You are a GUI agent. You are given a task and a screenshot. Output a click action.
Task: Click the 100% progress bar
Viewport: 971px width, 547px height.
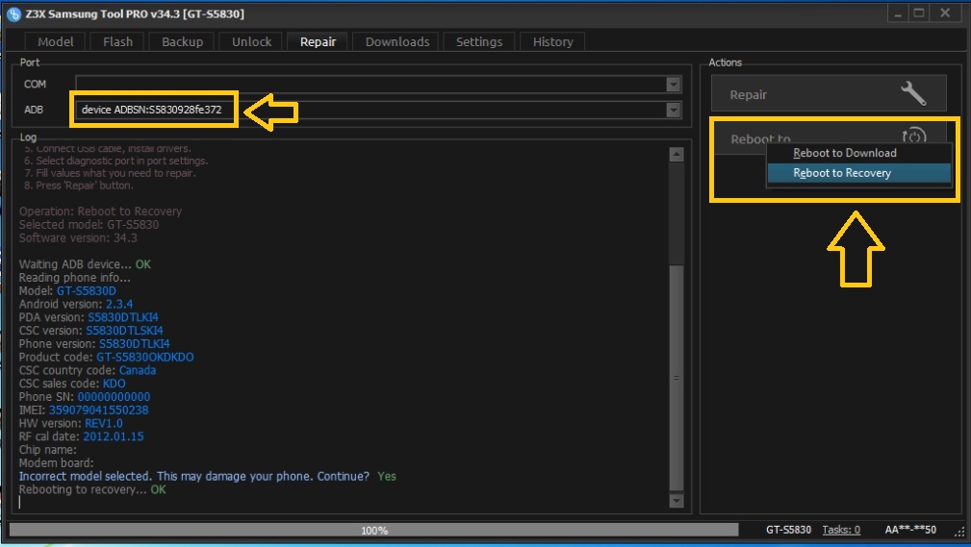pyautogui.click(x=374, y=531)
